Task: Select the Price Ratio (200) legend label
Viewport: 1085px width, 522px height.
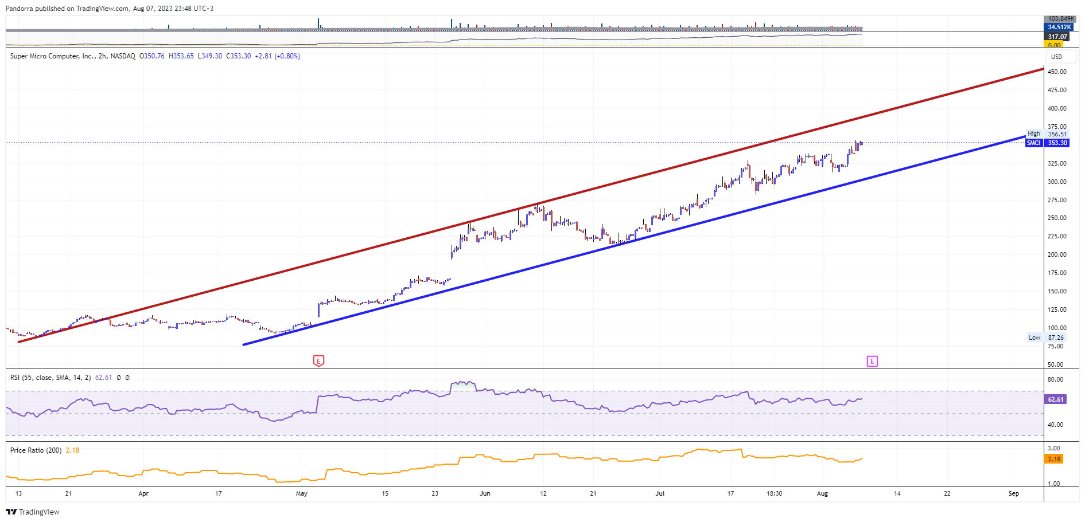Action: coord(36,450)
